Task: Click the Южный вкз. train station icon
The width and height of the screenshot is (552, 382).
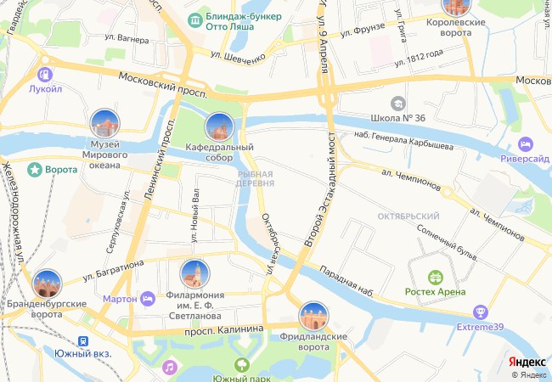Action: tap(83, 341)
